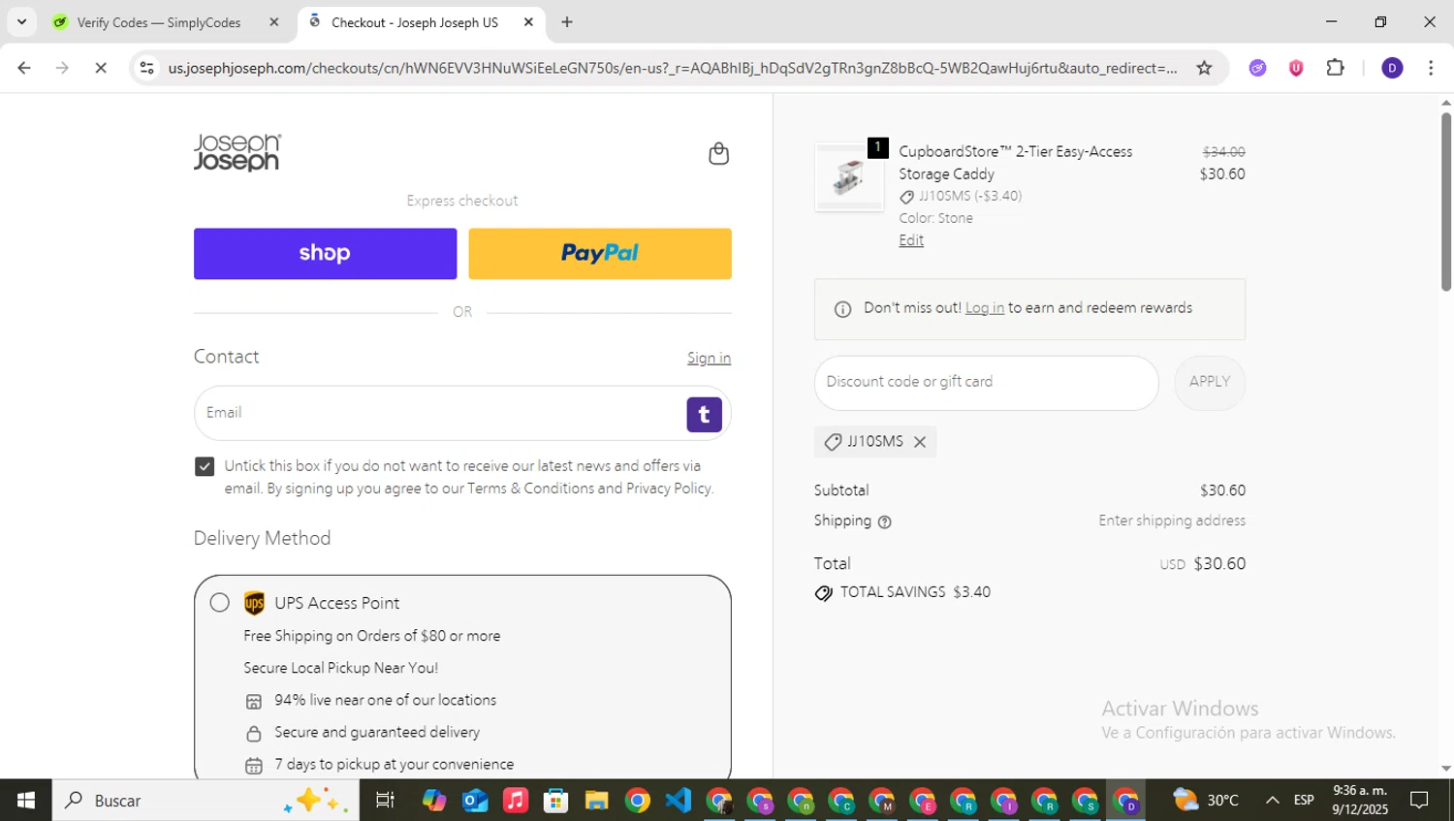Image resolution: width=1454 pixels, height=821 pixels.
Task: Click the 'Enter shipping address' text
Action: point(1172,521)
